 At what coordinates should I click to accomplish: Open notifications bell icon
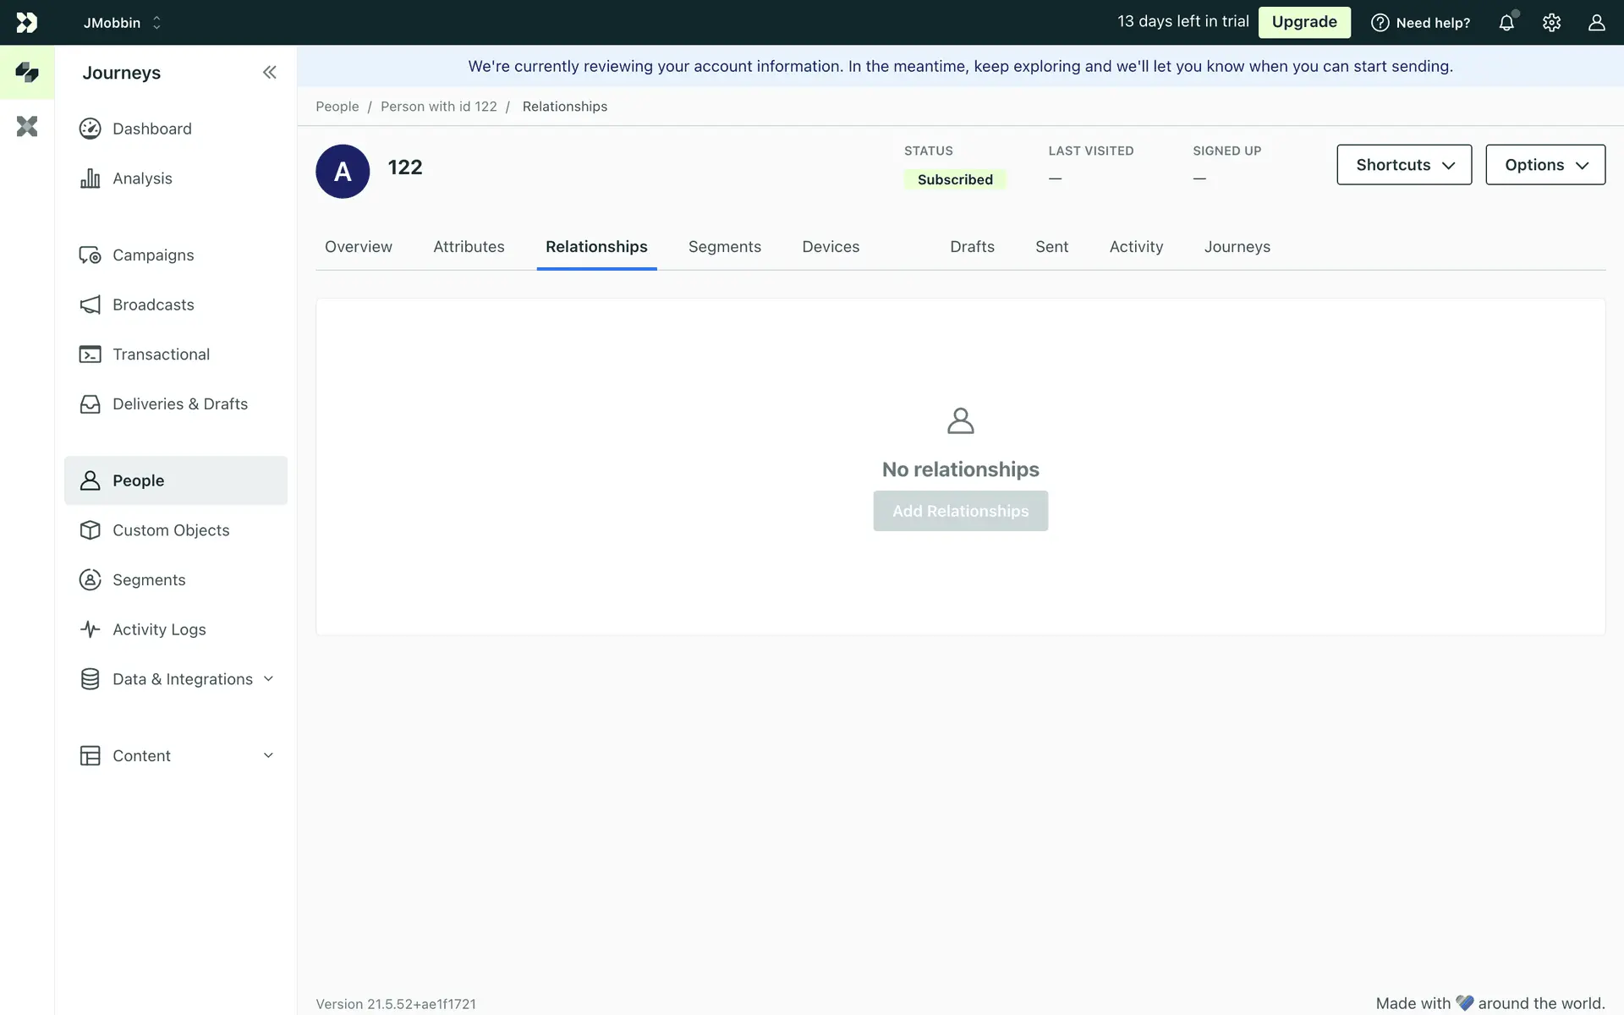point(1506,23)
